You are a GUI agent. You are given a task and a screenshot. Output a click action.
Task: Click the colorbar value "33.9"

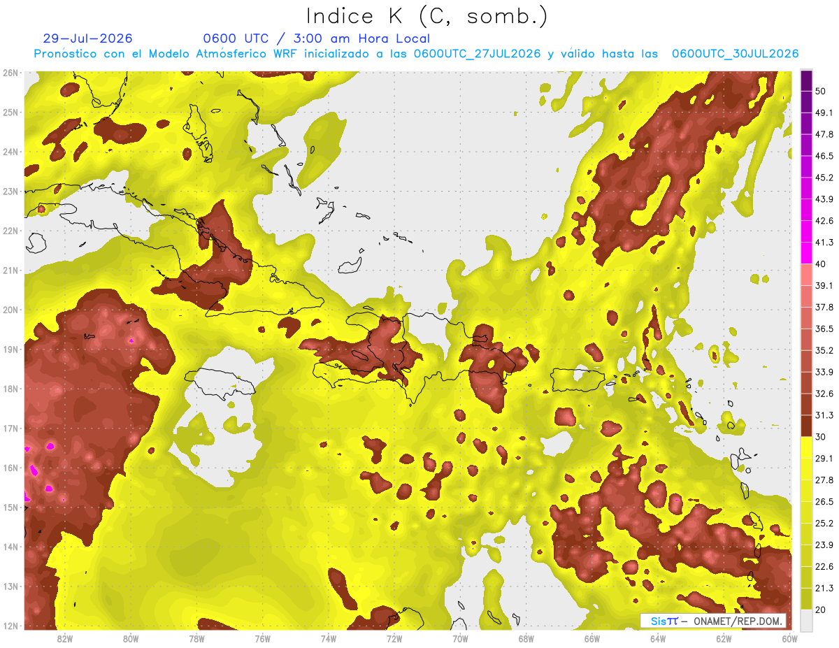click(x=824, y=373)
